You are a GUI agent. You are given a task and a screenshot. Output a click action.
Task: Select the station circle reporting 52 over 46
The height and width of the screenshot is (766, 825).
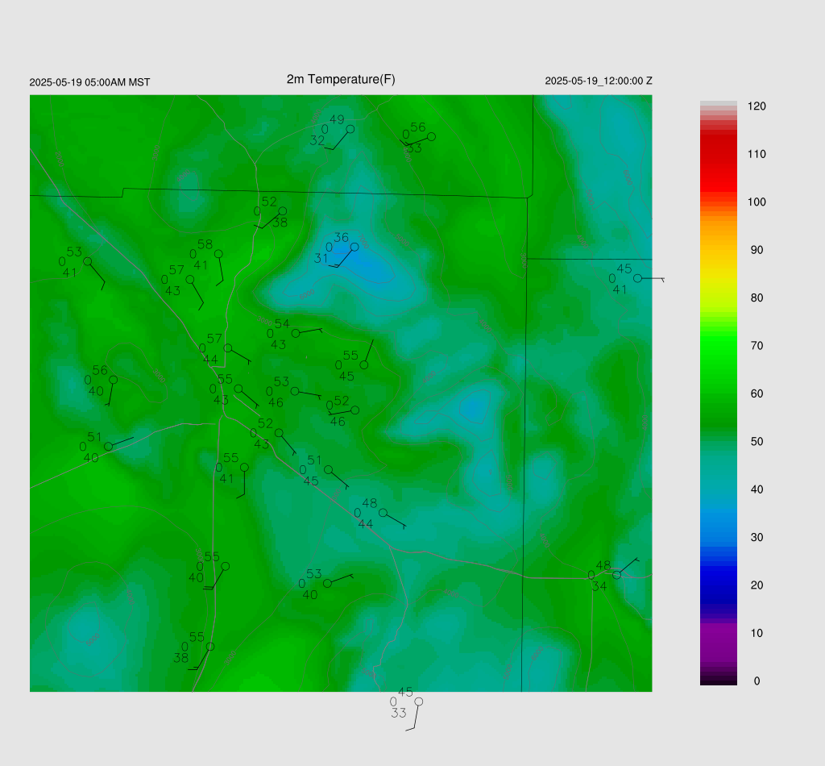pos(355,410)
